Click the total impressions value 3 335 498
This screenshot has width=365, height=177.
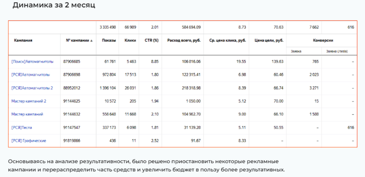coord(108,28)
